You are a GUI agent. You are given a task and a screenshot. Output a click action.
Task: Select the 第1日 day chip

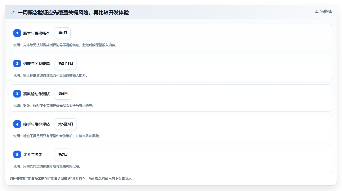[63, 33]
